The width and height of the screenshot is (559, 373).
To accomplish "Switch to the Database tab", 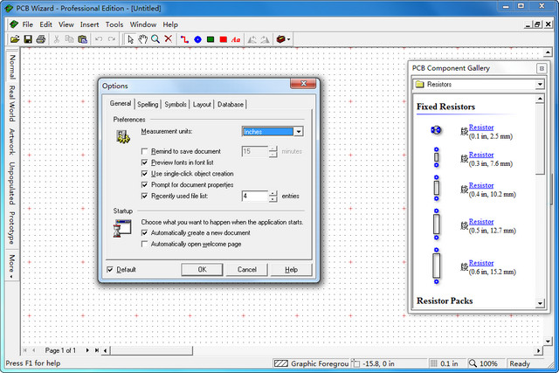I will click(231, 105).
